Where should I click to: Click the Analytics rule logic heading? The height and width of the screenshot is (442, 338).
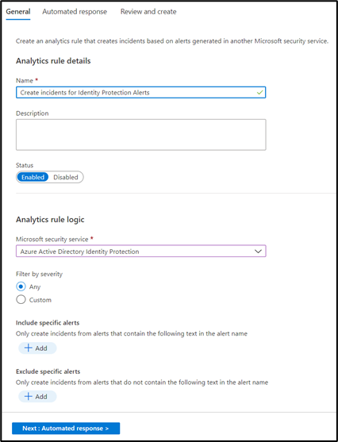coord(50,220)
